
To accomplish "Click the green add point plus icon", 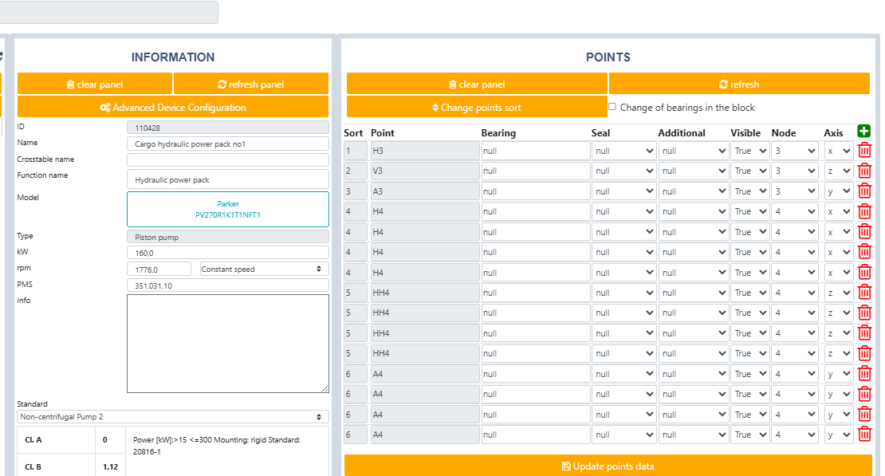I will pos(863,132).
